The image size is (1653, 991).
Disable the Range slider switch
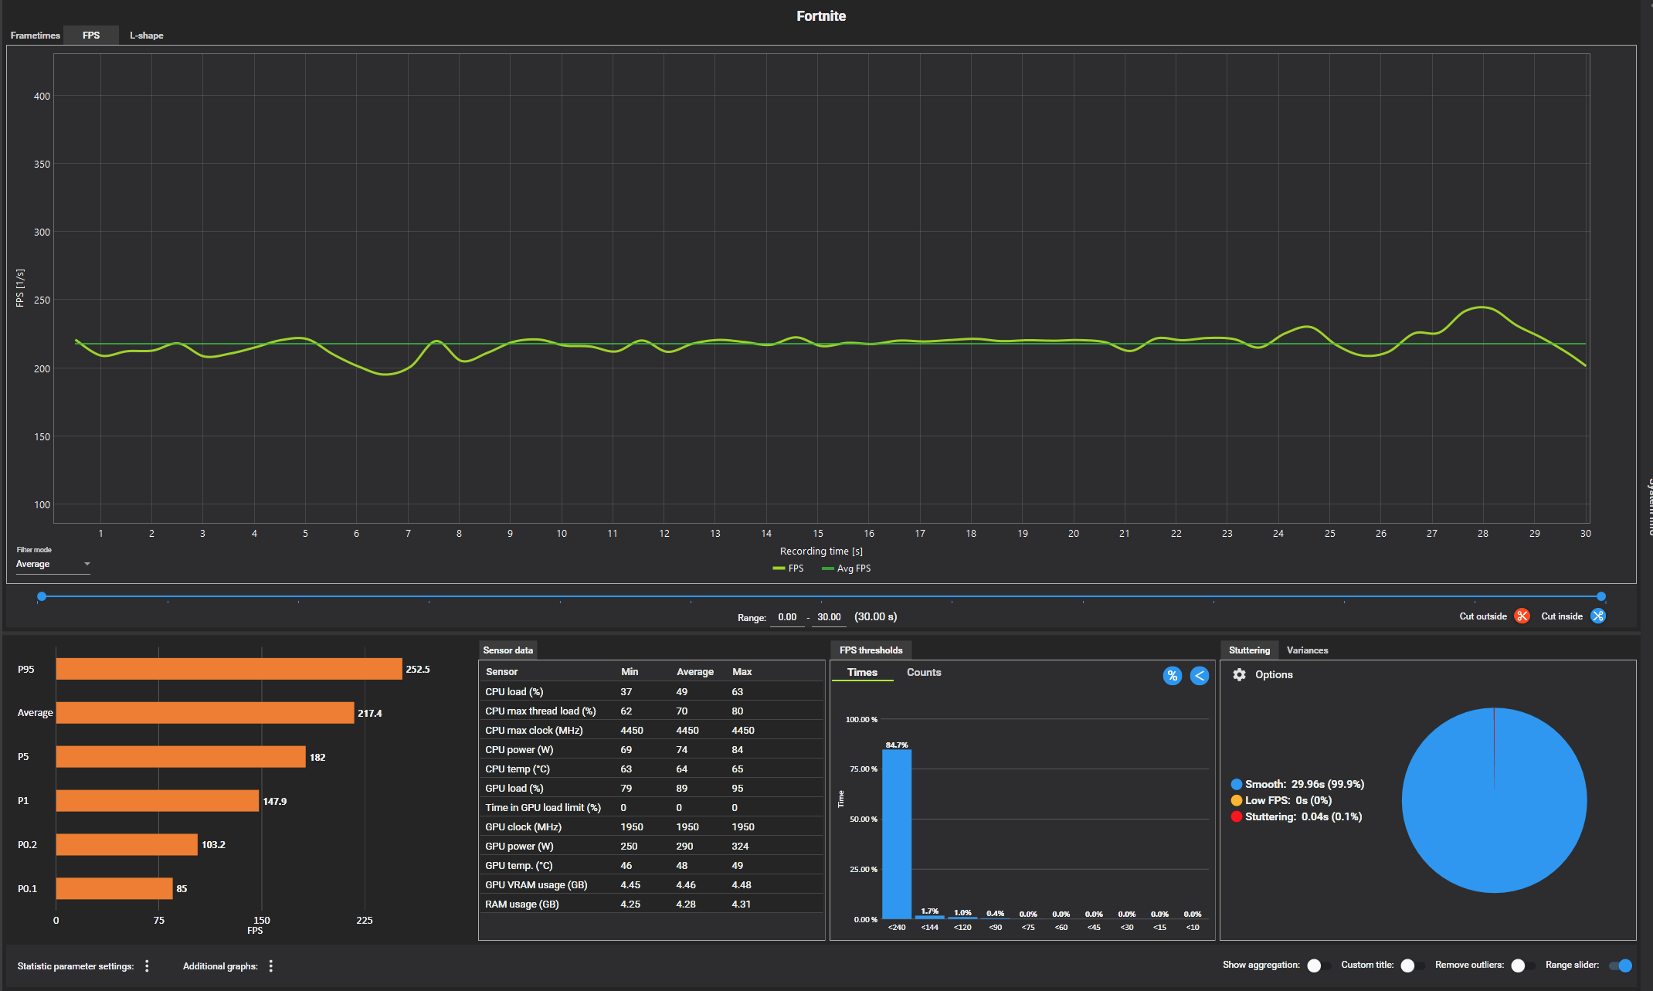[x=1621, y=966]
